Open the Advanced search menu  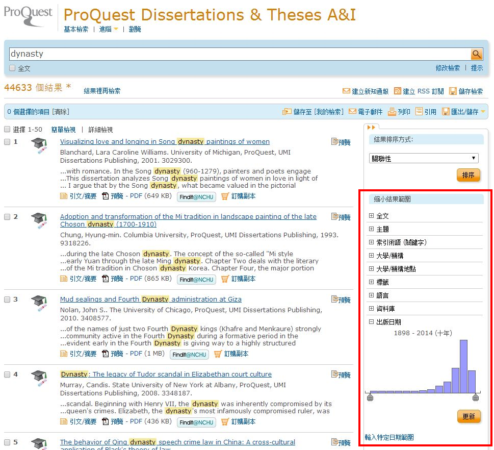(105, 29)
